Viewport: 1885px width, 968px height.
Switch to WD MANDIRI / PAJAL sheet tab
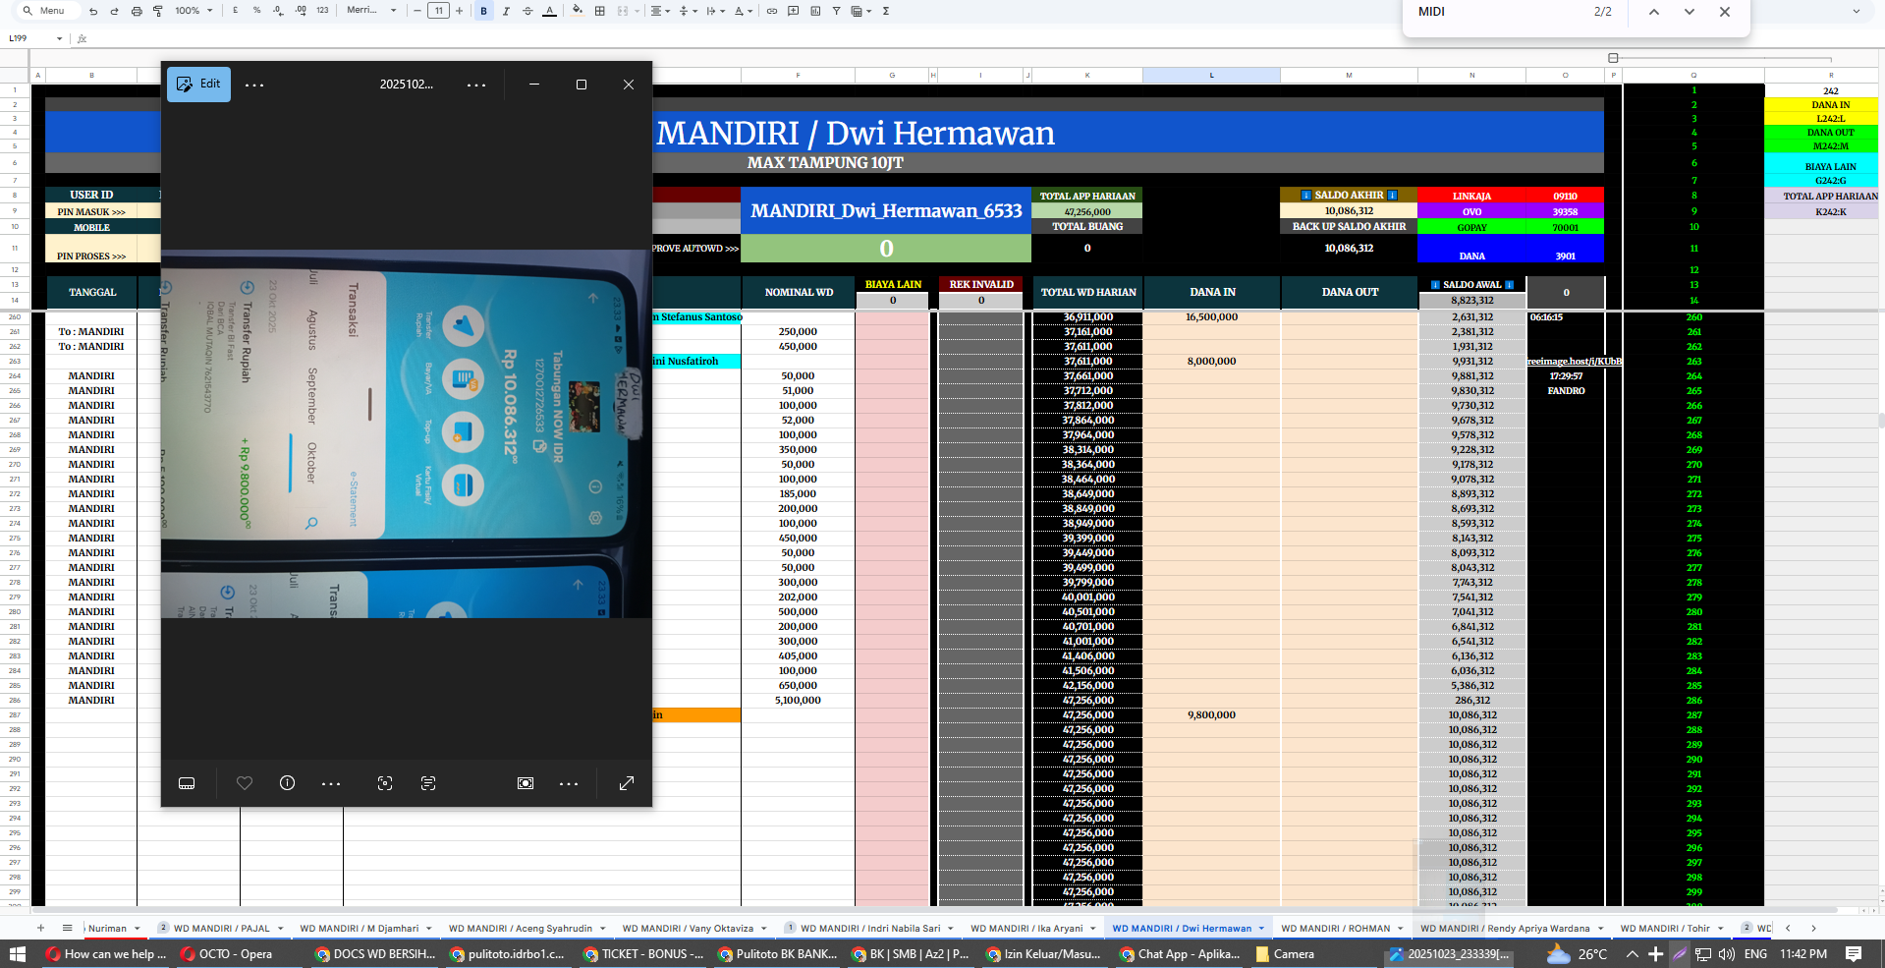point(221,928)
